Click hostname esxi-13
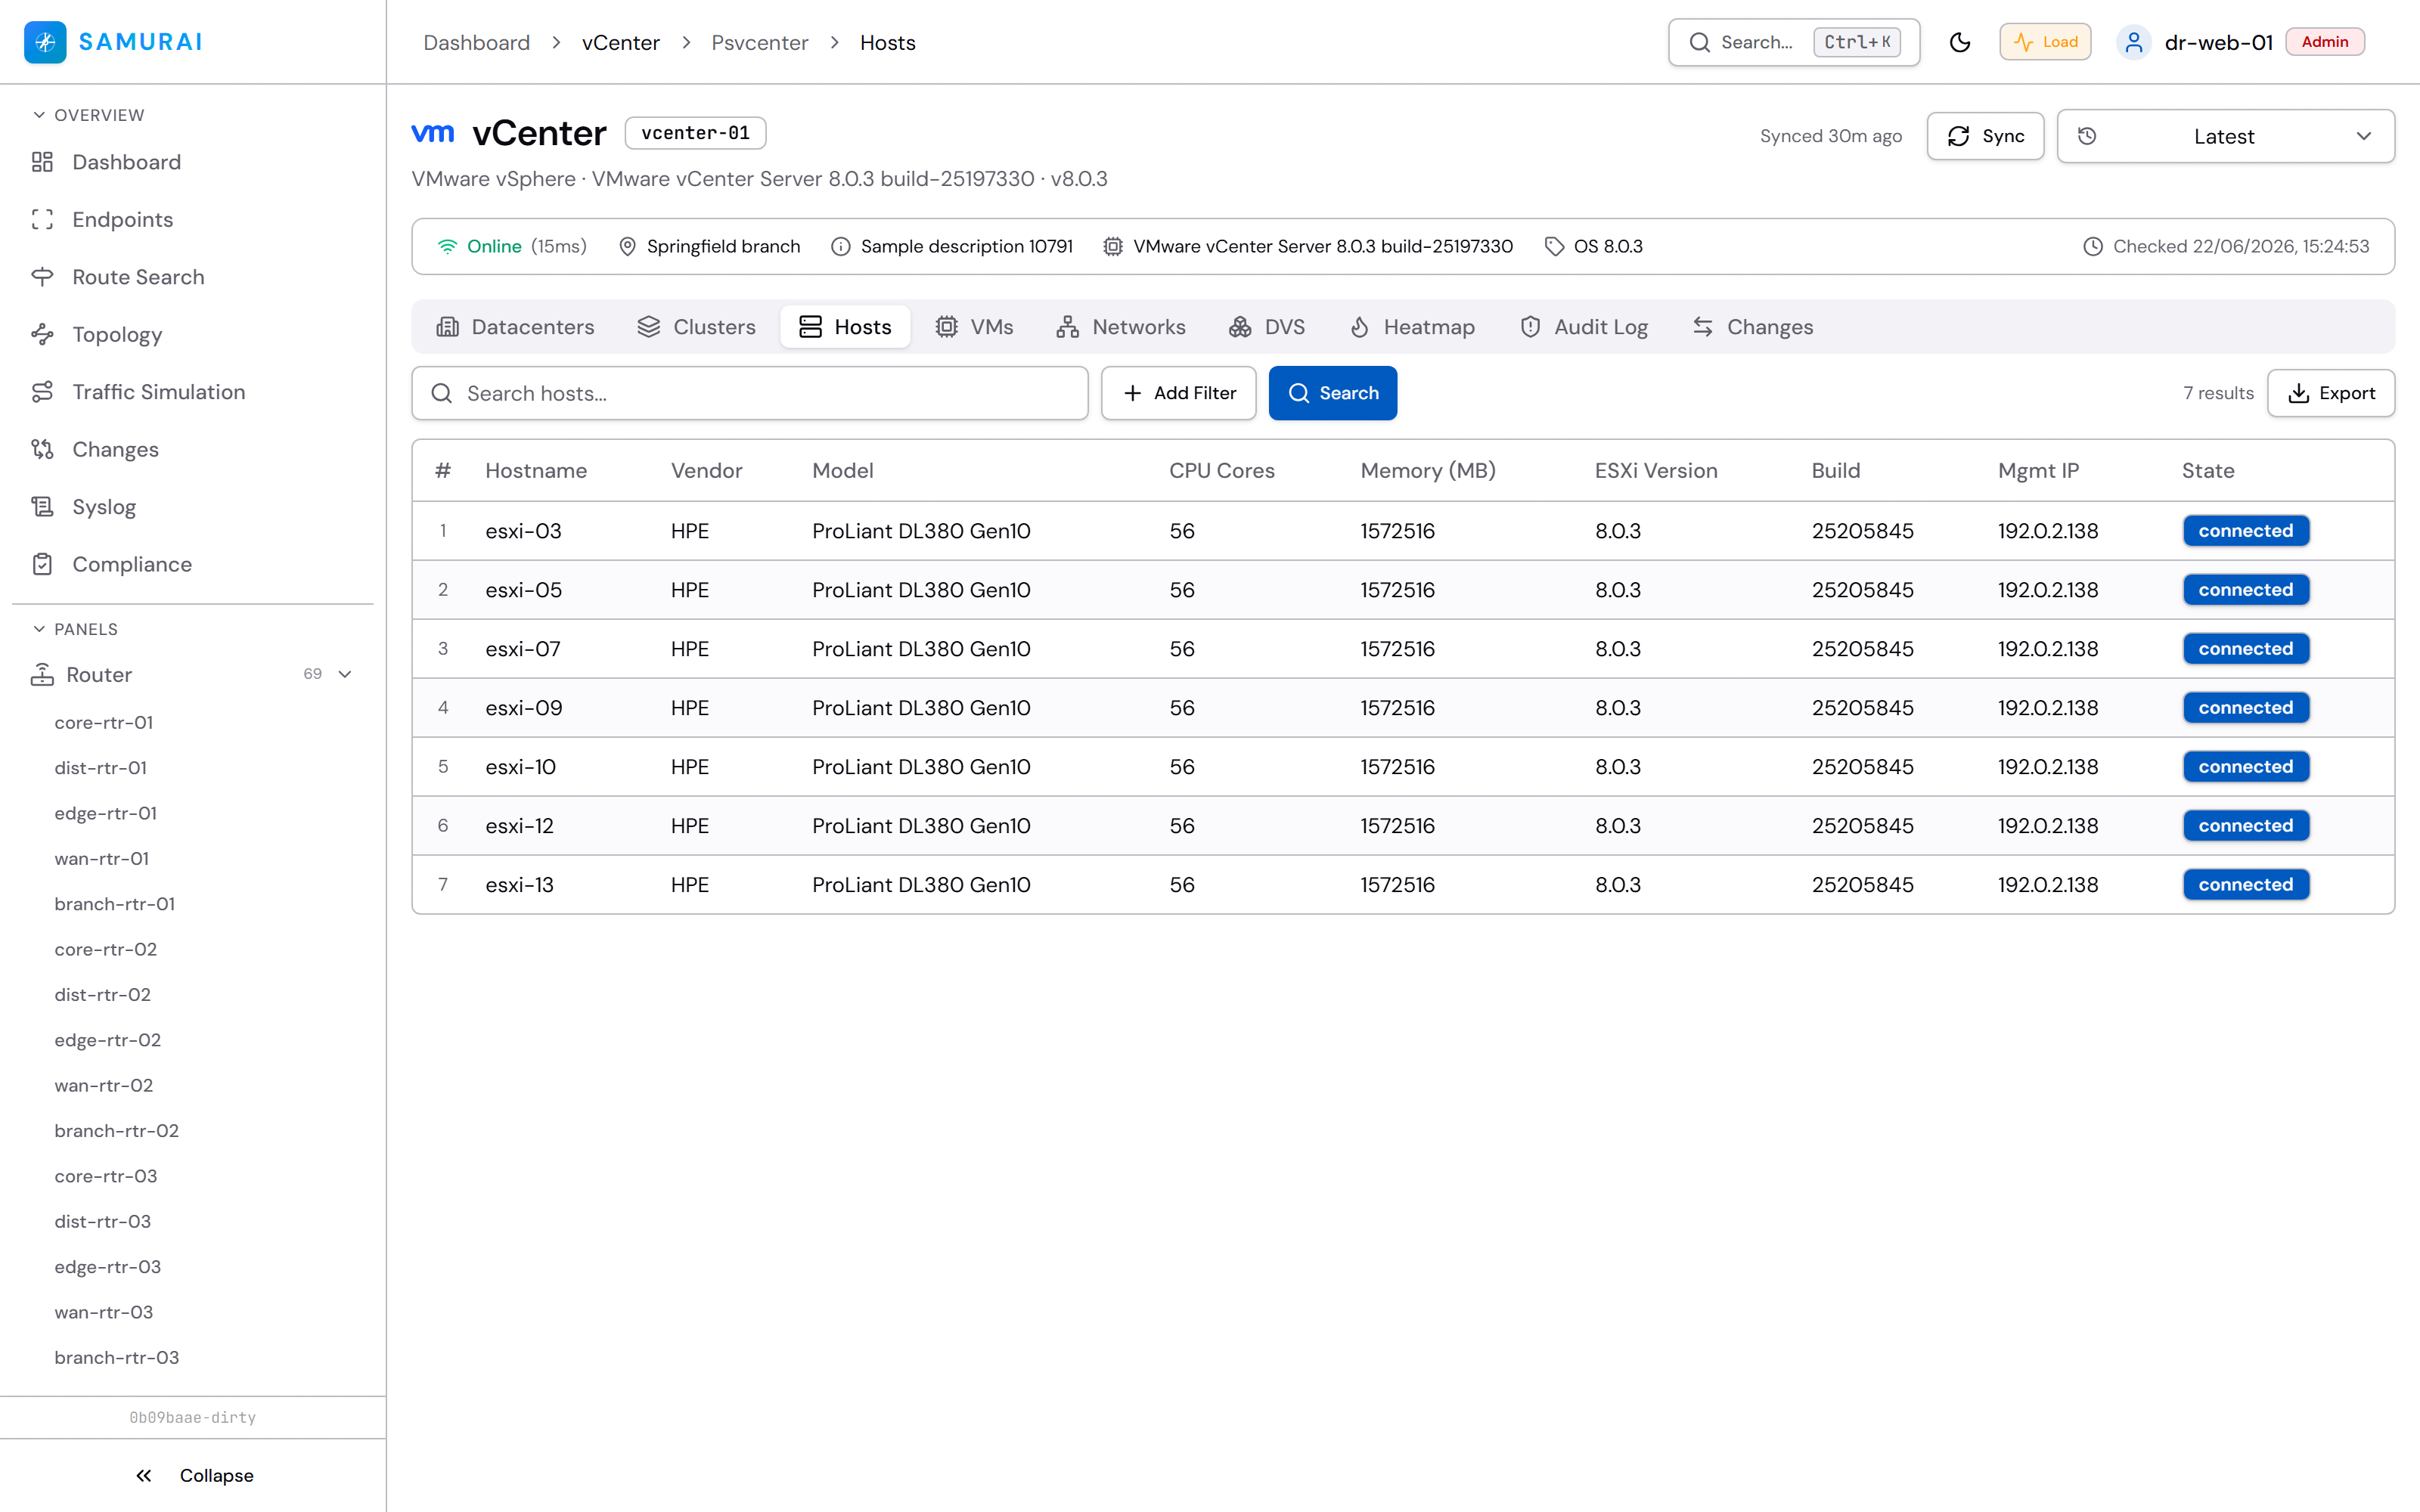The image size is (2420, 1512). (520, 885)
